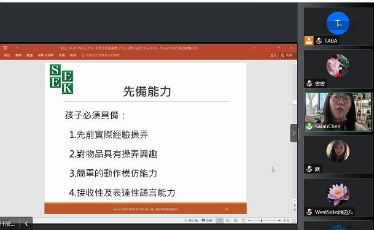Image resolution: width=374 pixels, height=230 pixels.
Task: Toggle WestSide participant's muted microphone icon
Action: point(310,212)
